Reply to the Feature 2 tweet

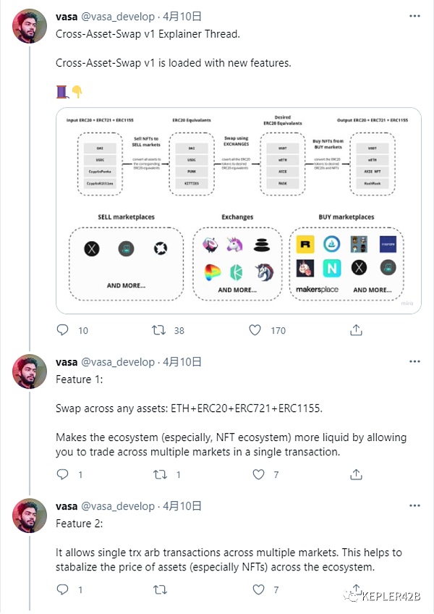click(63, 590)
